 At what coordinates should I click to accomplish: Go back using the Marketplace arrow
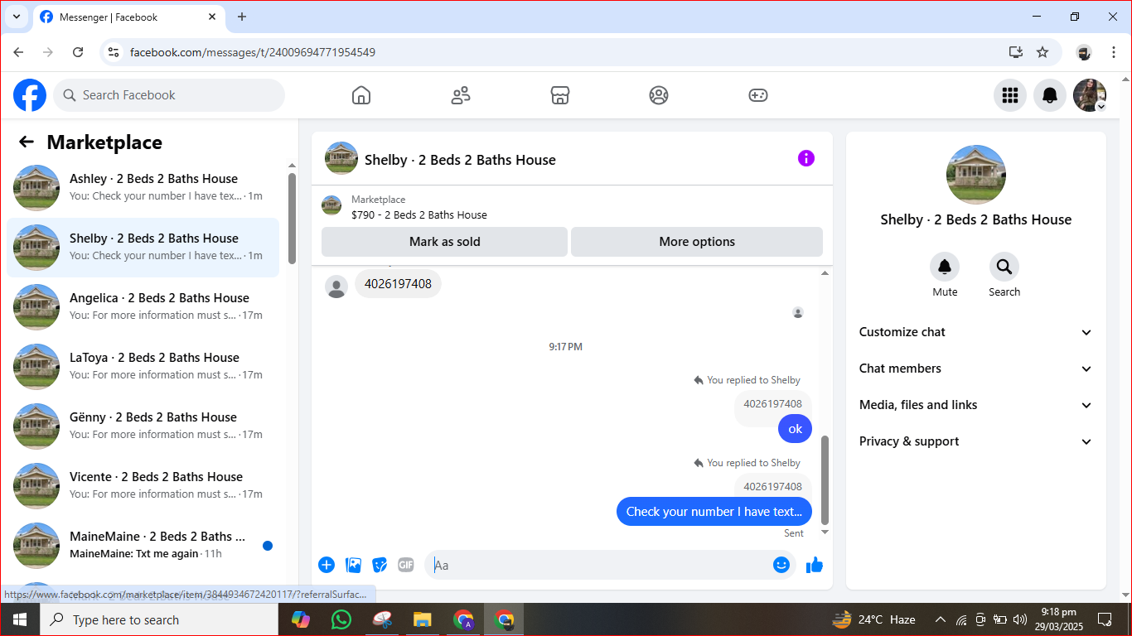27,142
